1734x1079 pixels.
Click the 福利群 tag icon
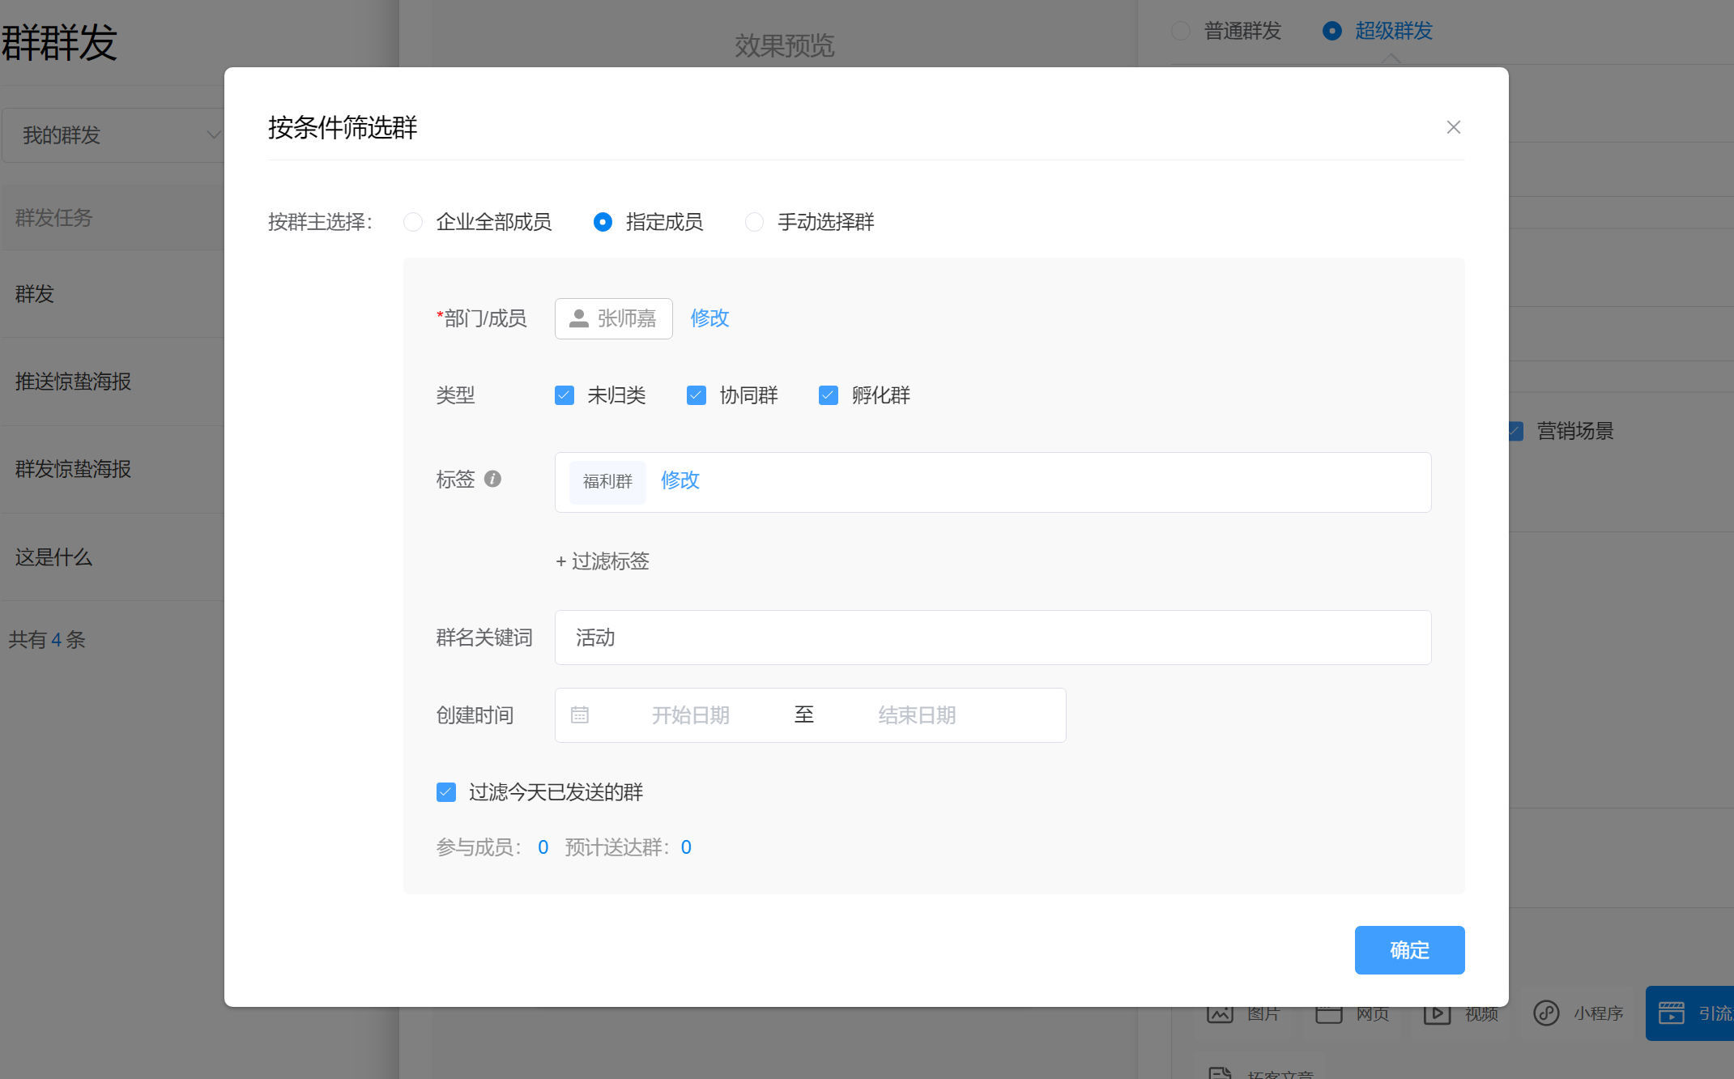607,481
